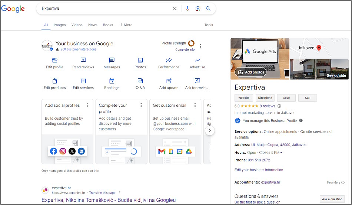The height and width of the screenshot is (205, 352).
Task: Click Be the first to ask a question
Action: click(x=257, y=202)
